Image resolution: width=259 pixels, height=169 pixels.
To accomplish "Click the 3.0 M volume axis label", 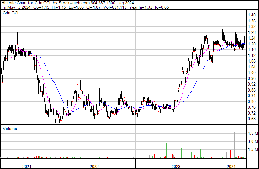I will point(253,141).
